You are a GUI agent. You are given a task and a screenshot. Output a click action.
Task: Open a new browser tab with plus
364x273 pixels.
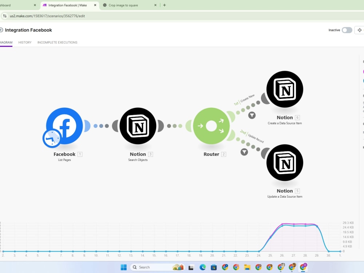coord(165,5)
